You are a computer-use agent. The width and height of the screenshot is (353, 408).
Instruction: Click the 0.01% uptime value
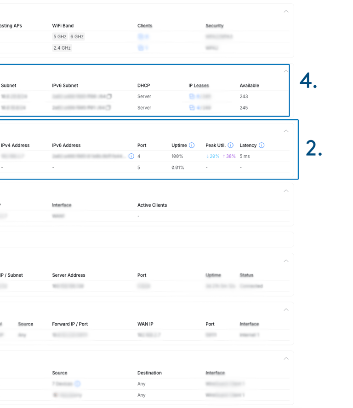pos(178,168)
